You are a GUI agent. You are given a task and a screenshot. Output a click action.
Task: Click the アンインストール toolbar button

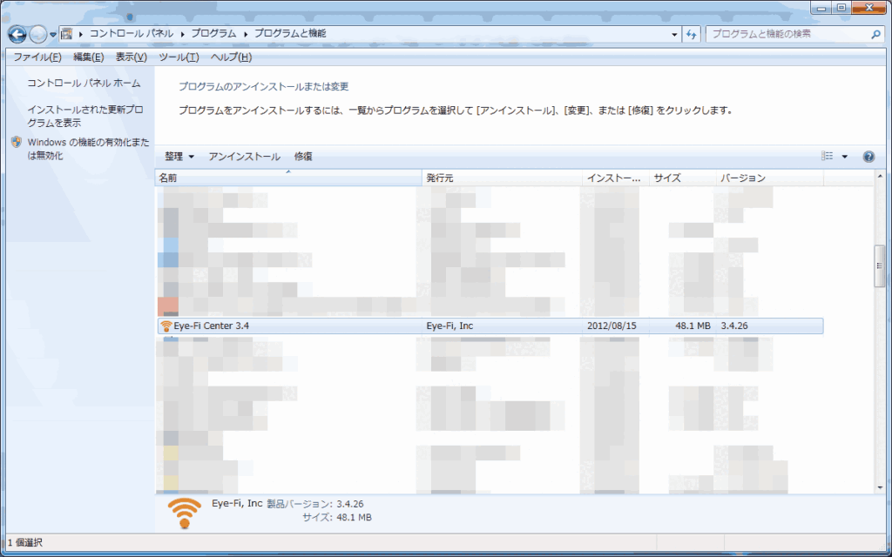coord(245,157)
